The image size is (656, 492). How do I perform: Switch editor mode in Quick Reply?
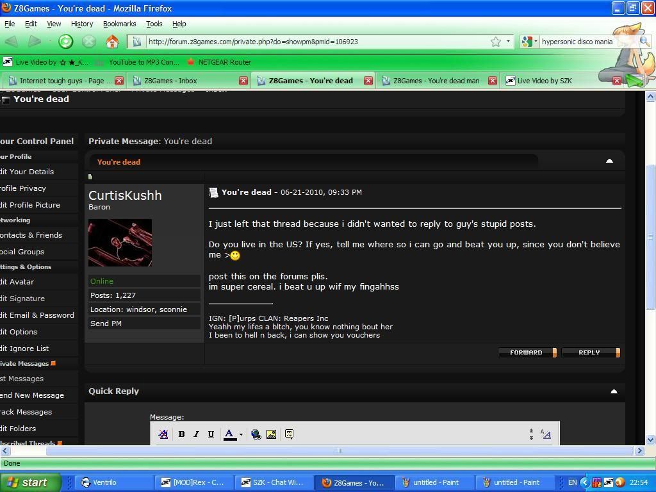[x=546, y=434]
